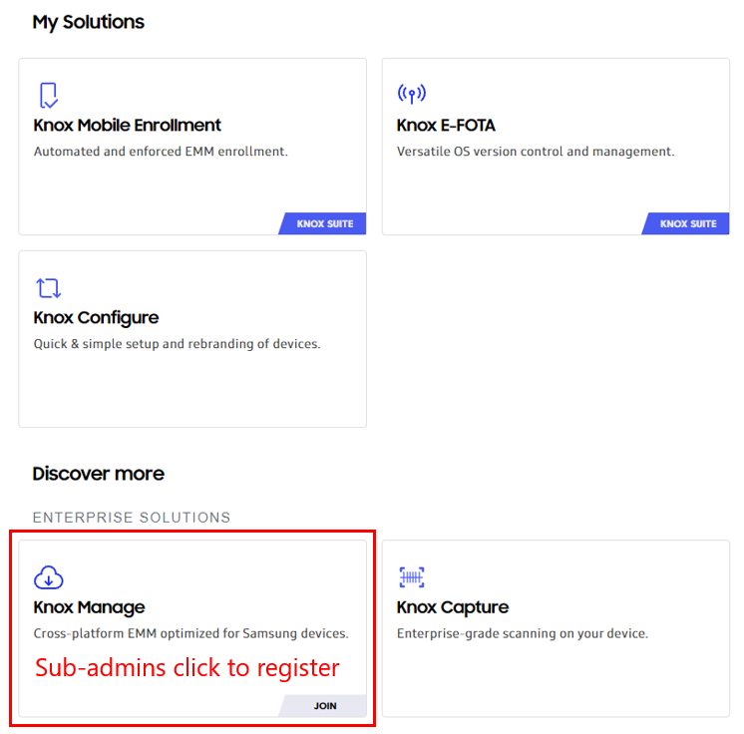Click Knox Suite badge on E-FOTA card

point(687,223)
